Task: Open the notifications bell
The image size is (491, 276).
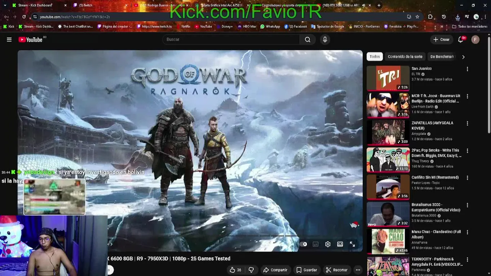Action: point(461,39)
